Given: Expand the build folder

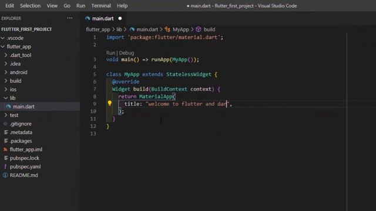Looking at the screenshot, I should tap(6, 81).
